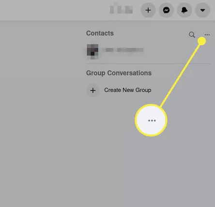Open the Create plus menu in top bar
The image size is (215, 207).
[148, 10]
